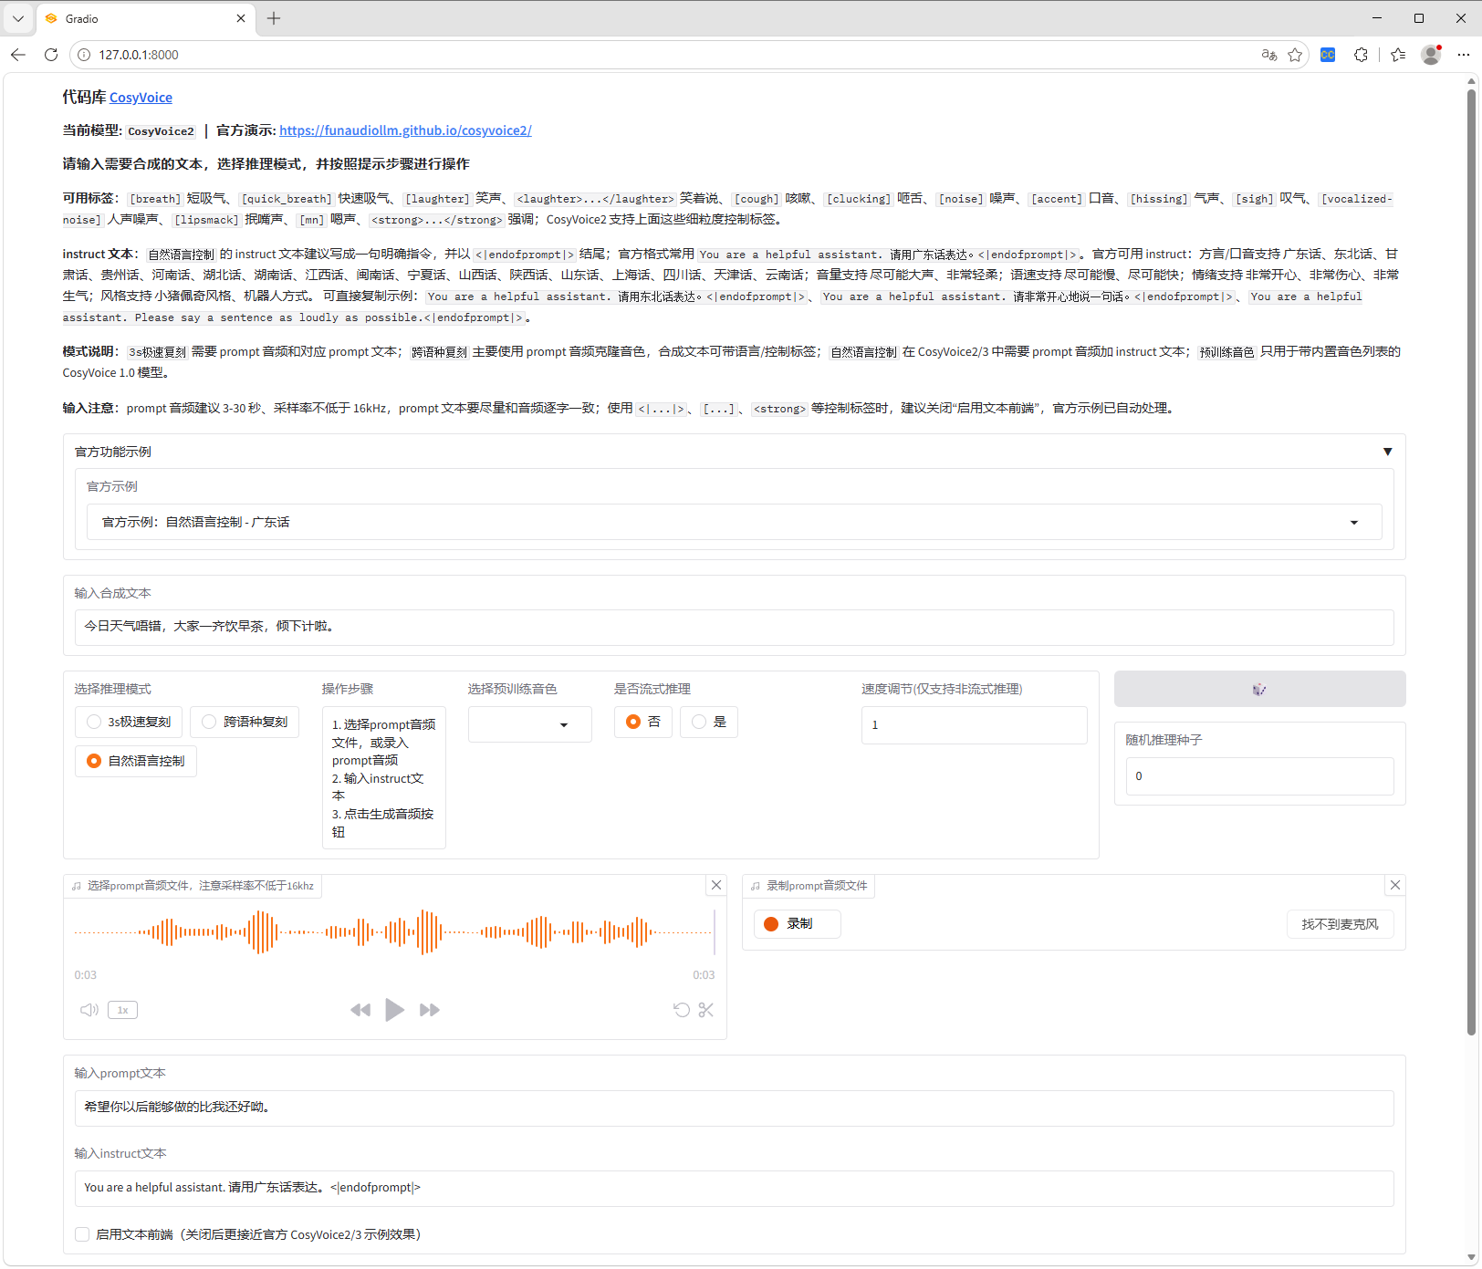Set streaming inference to 是
This screenshot has height=1269, width=1482.
[709, 722]
